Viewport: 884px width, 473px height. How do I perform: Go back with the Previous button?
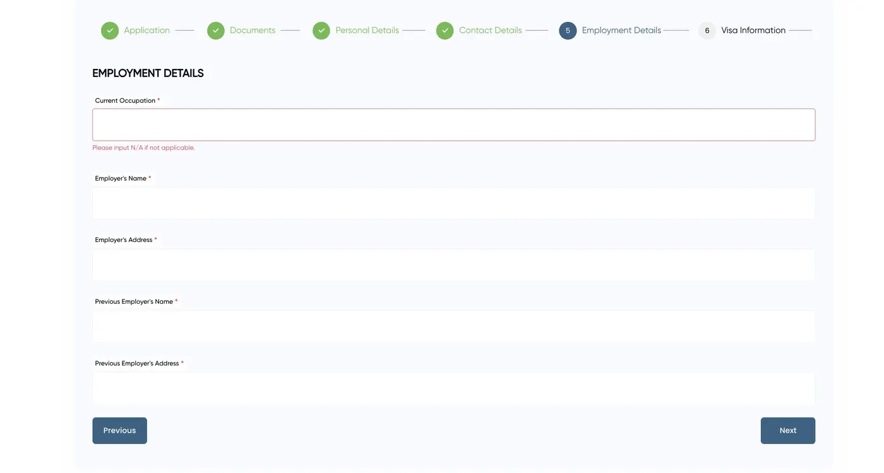pyautogui.click(x=119, y=431)
